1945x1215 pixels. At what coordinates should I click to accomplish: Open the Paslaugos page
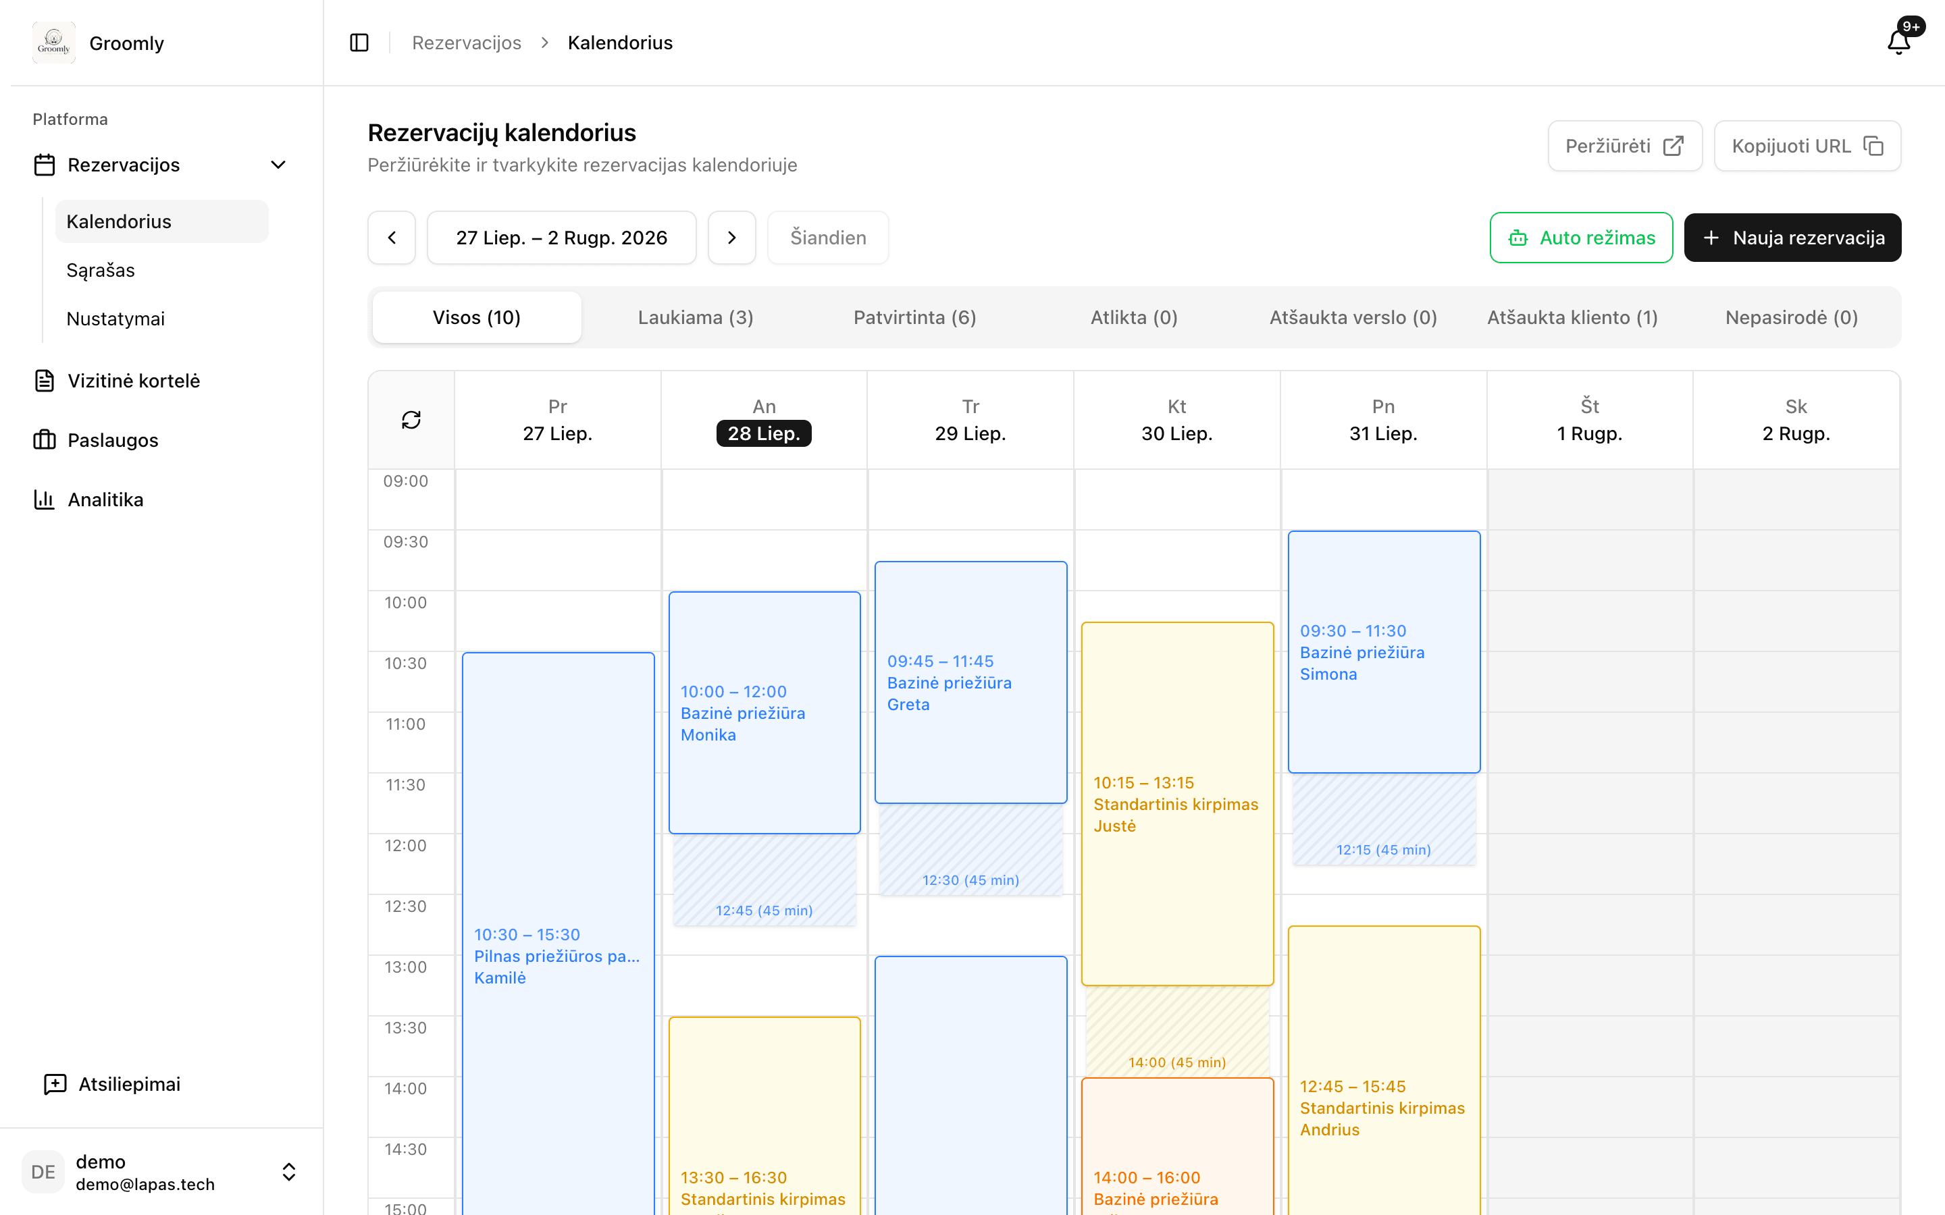[161, 440]
